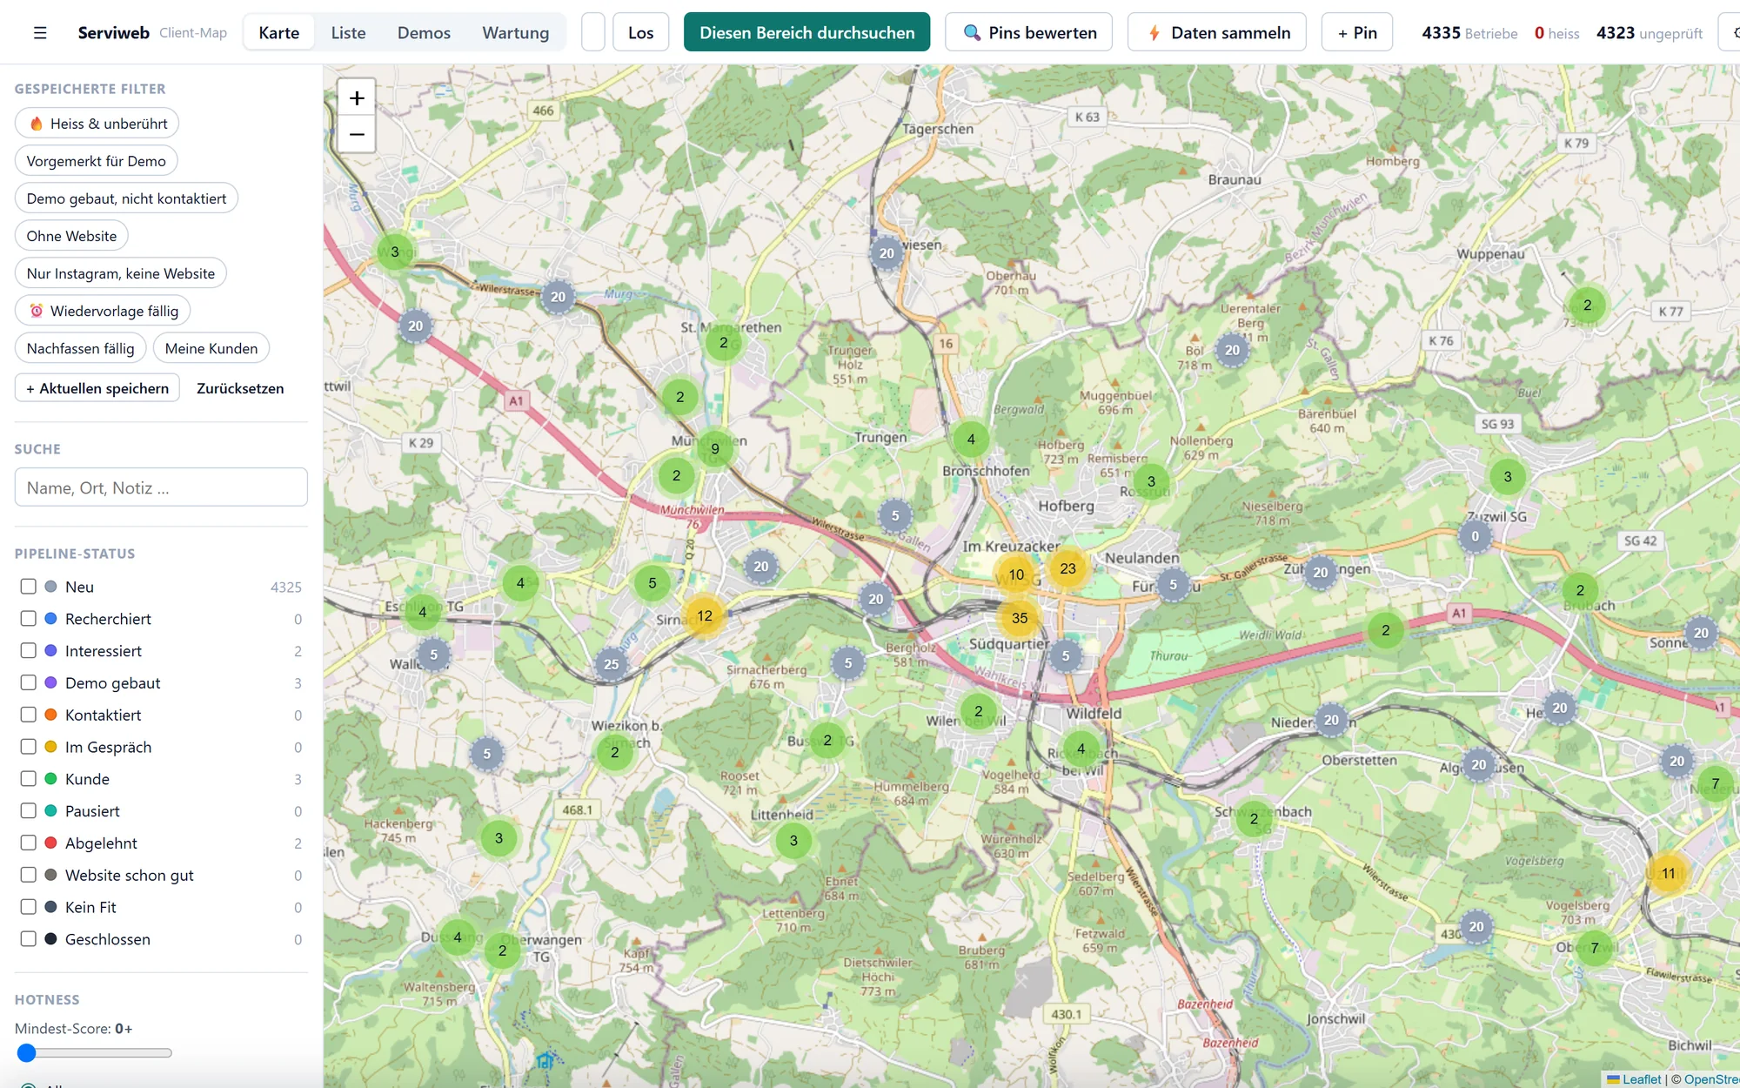Check the Recherchiert status filter
This screenshot has height=1088, width=1740.
28,619
